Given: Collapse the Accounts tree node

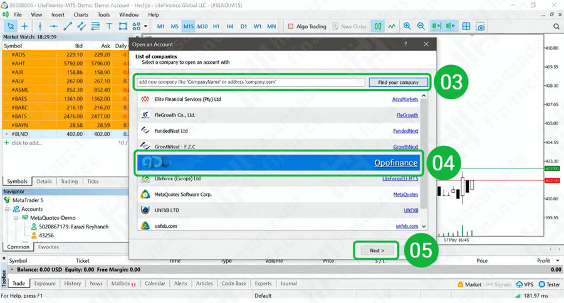Looking at the screenshot, I should tap(7, 209).
